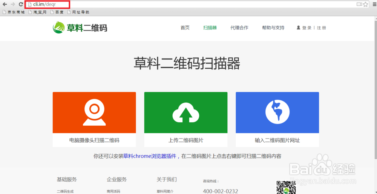
Task: Open the 淘宝网 bookmark
Action: click(37, 12)
